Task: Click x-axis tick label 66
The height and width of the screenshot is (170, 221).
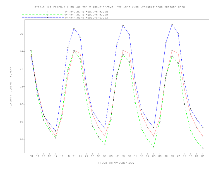Action: pyautogui.click(x=166, y=156)
